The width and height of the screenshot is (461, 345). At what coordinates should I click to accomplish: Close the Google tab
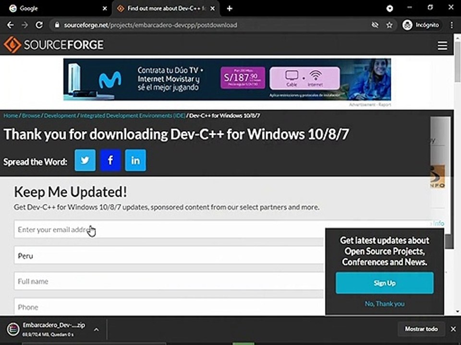pos(105,9)
